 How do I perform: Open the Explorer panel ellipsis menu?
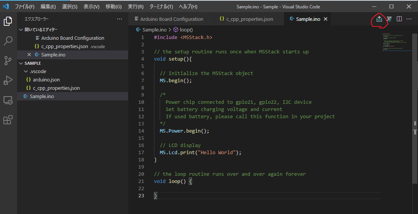coord(119,19)
